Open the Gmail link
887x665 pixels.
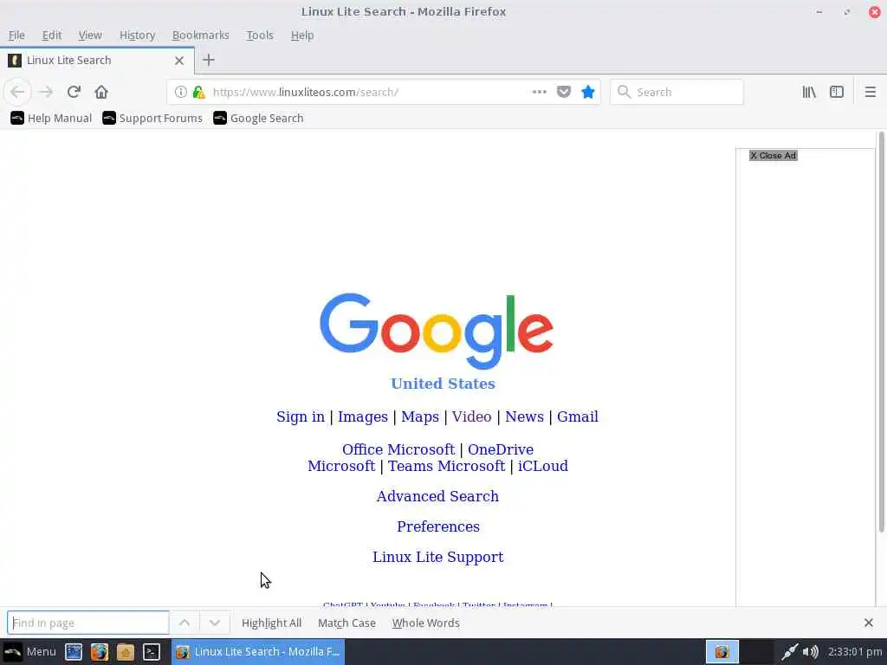(x=578, y=416)
